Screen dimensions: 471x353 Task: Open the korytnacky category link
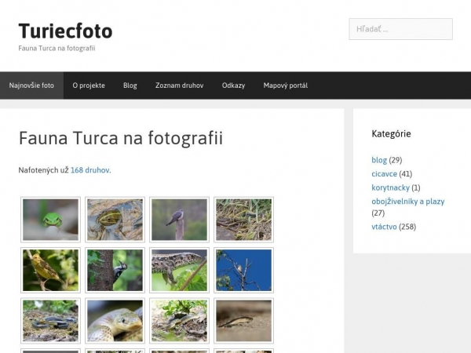(x=390, y=187)
